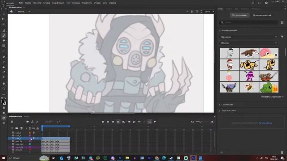The image size is (287, 161).
Task: Select the Rectangle tool
Action: (x=4, y=46)
